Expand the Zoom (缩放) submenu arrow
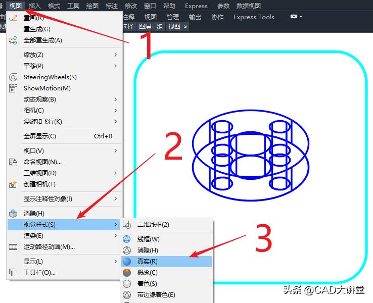Screen dimensions: 373x303 116,55
